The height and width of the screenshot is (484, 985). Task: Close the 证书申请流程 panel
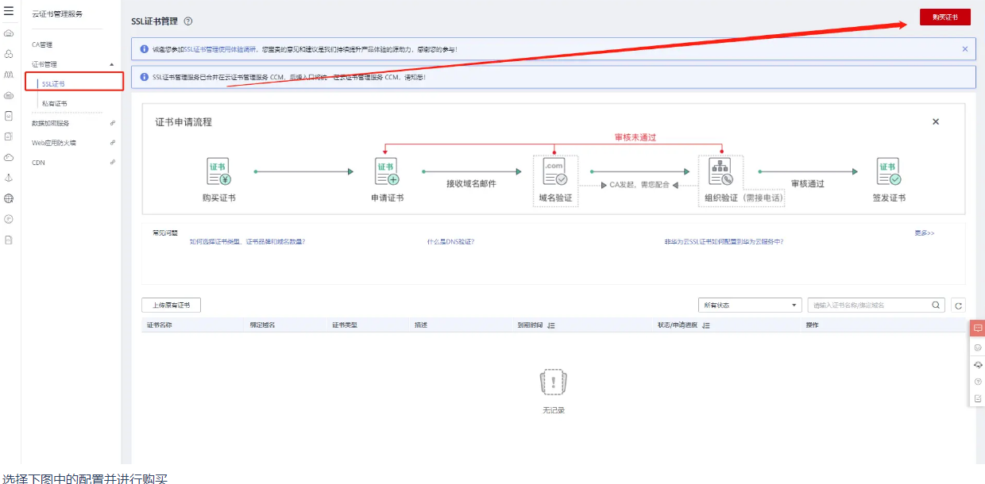pyautogui.click(x=936, y=121)
